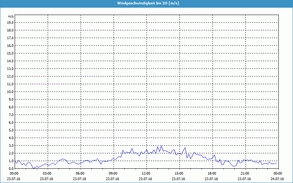
Task: Click the 06:00 x-axis time label
Action: click(79, 173)
